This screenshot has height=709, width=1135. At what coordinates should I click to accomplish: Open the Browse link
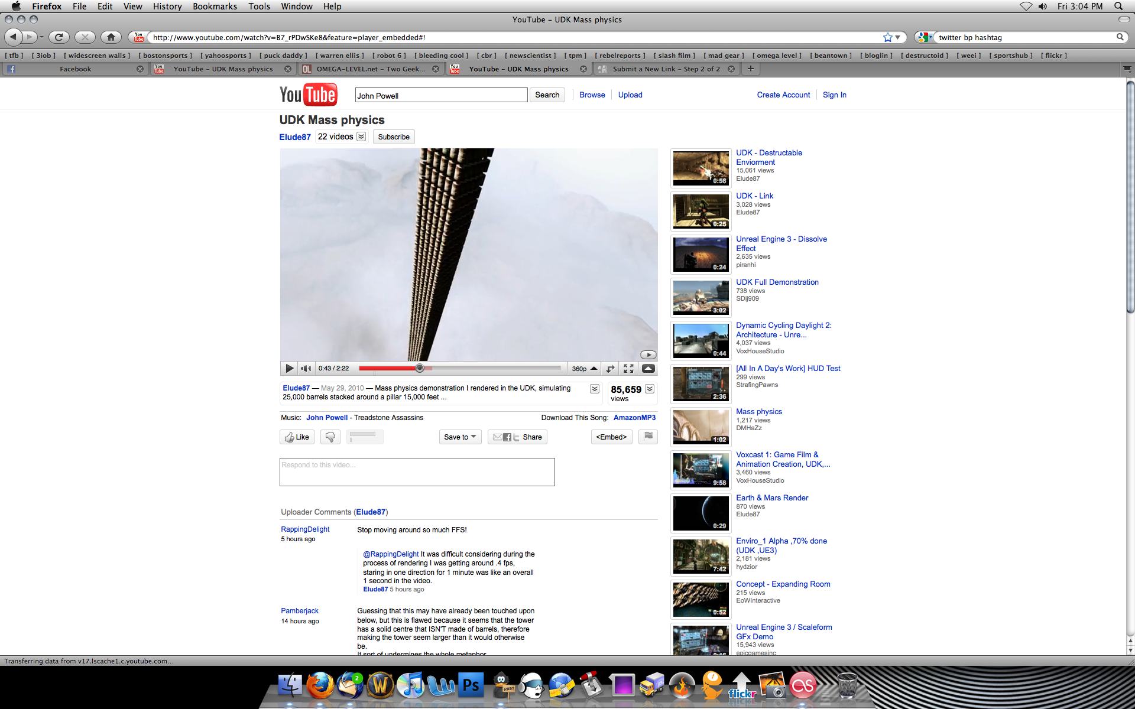[592, 95]
